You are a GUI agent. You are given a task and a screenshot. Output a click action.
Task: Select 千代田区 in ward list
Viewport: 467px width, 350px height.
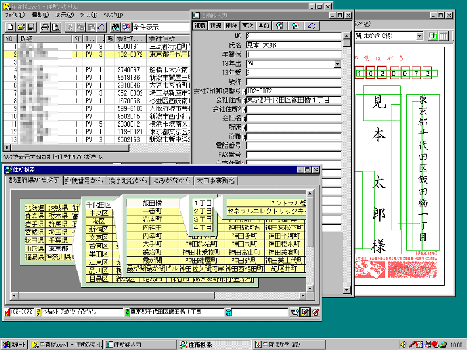[99, 205]
